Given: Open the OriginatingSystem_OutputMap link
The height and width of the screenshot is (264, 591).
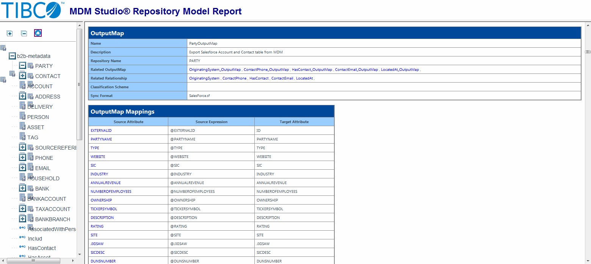Looking at the screenshot, I should [x=215, y=70].
